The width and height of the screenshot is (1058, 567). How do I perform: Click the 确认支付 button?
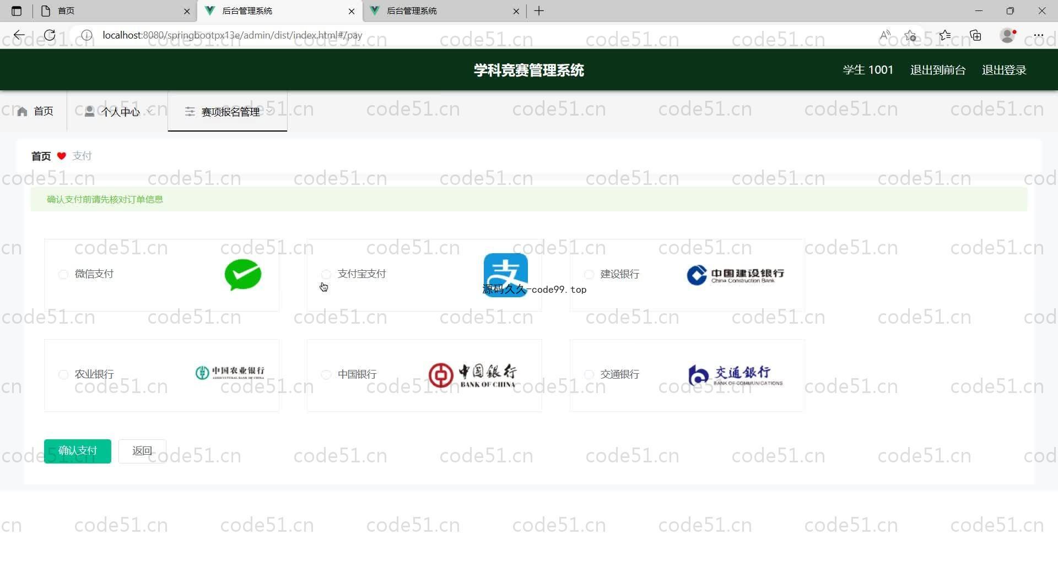coord(78,451)
